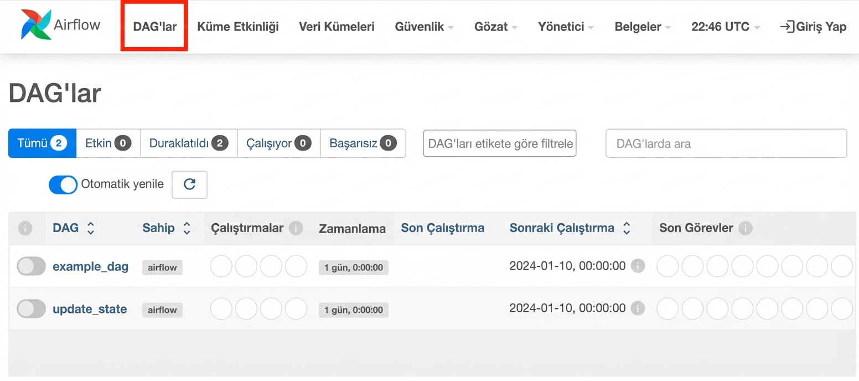Unpause the example_dag with its toggle
859x381 pixels.
tap(31, 266)
